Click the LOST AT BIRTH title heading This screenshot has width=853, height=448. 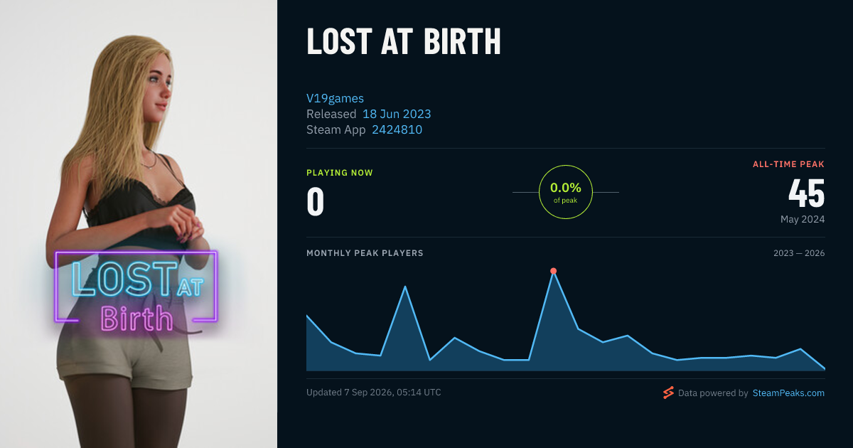404,43
